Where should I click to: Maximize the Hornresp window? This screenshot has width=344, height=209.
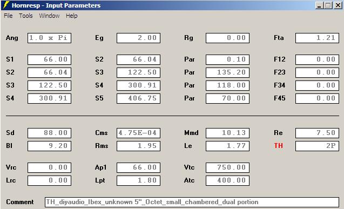click(328, 5)
